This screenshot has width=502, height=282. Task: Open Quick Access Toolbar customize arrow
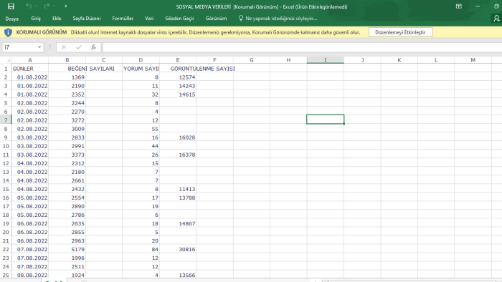(66, 6)
